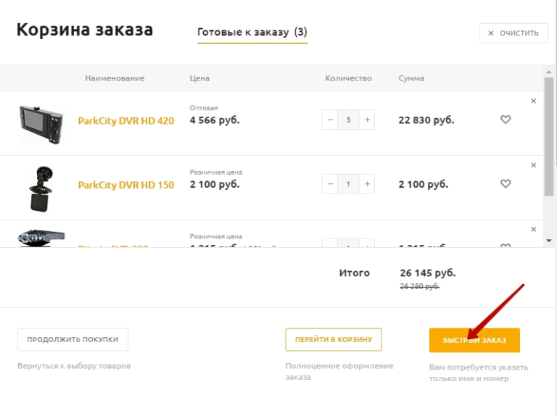
Task: Select the total 26 145 руб.
Action: [428, 273]
